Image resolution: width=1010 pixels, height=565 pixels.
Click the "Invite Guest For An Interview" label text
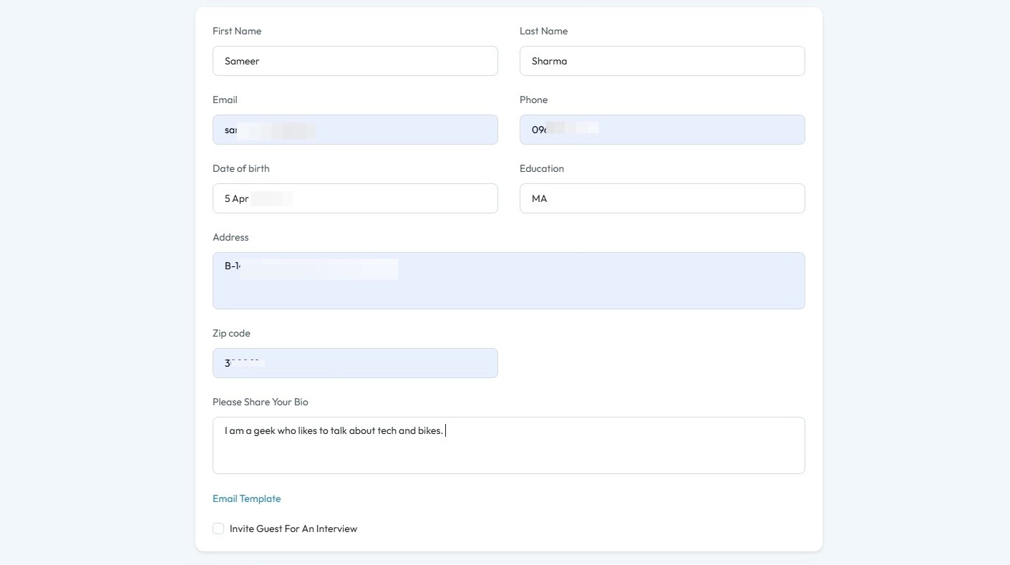click(293, 528)
